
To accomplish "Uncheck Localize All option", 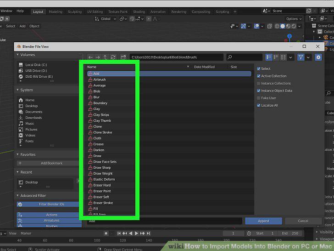I will tap(259, 105).
